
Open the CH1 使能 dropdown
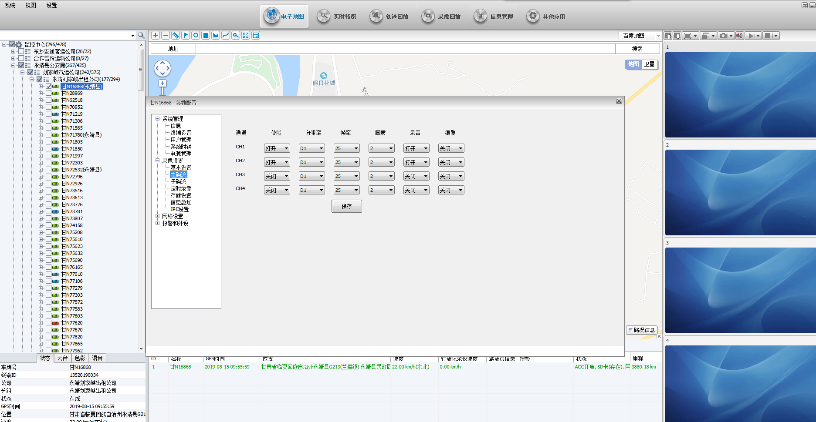pos(277,148)
